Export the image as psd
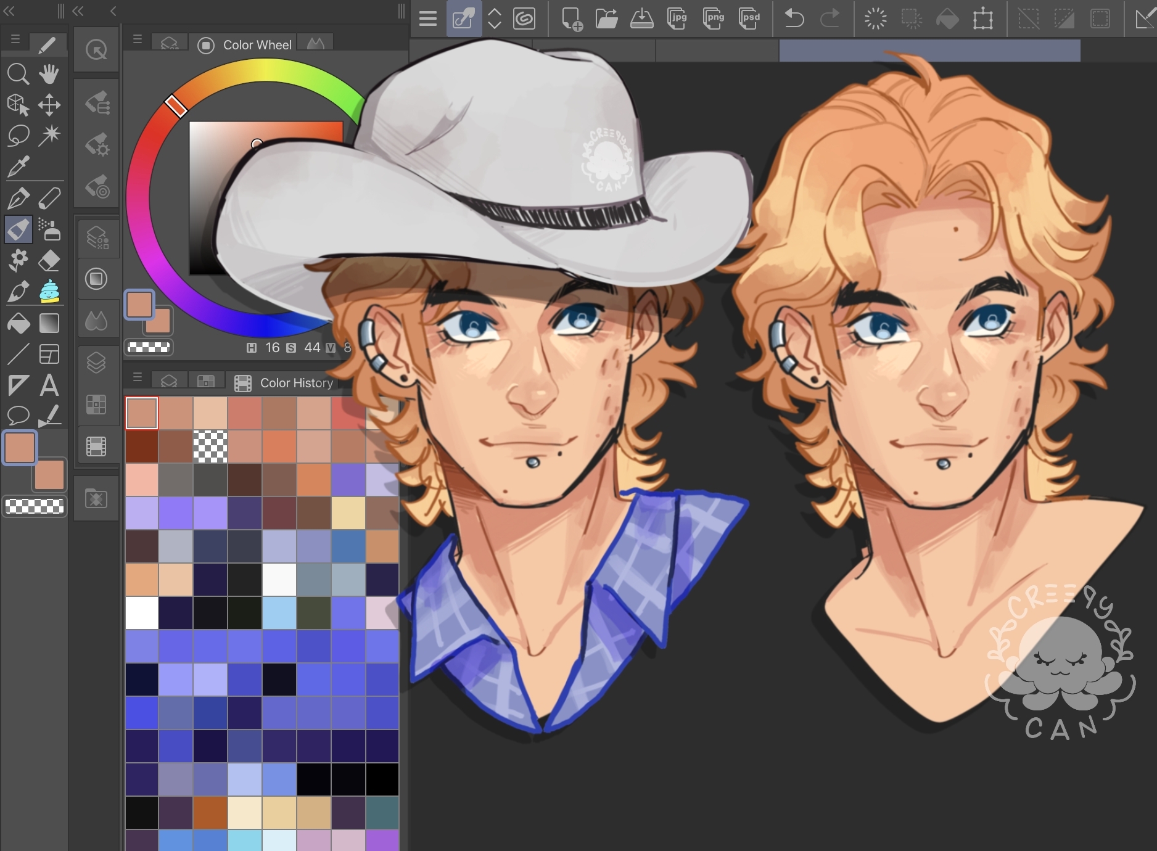The width and height of the screenshot is (1157, 851). pos(749,18)
